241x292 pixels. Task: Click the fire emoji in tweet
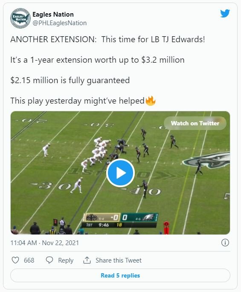(x=150, y=101)
